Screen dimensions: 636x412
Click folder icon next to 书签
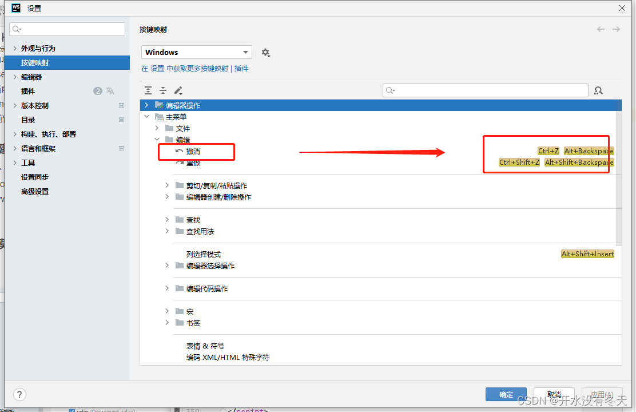(180, 323)
